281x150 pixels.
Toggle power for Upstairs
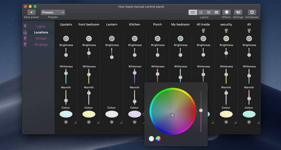[66, 38]
